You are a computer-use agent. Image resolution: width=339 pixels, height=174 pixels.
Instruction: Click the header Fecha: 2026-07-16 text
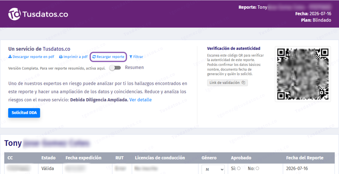tap(313, 14)
